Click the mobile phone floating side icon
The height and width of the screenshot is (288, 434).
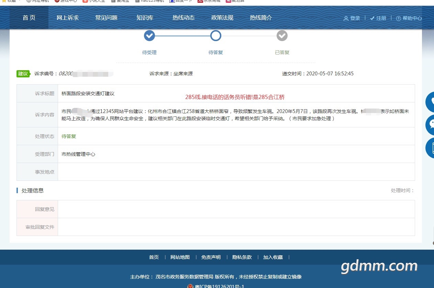[430, 148]
